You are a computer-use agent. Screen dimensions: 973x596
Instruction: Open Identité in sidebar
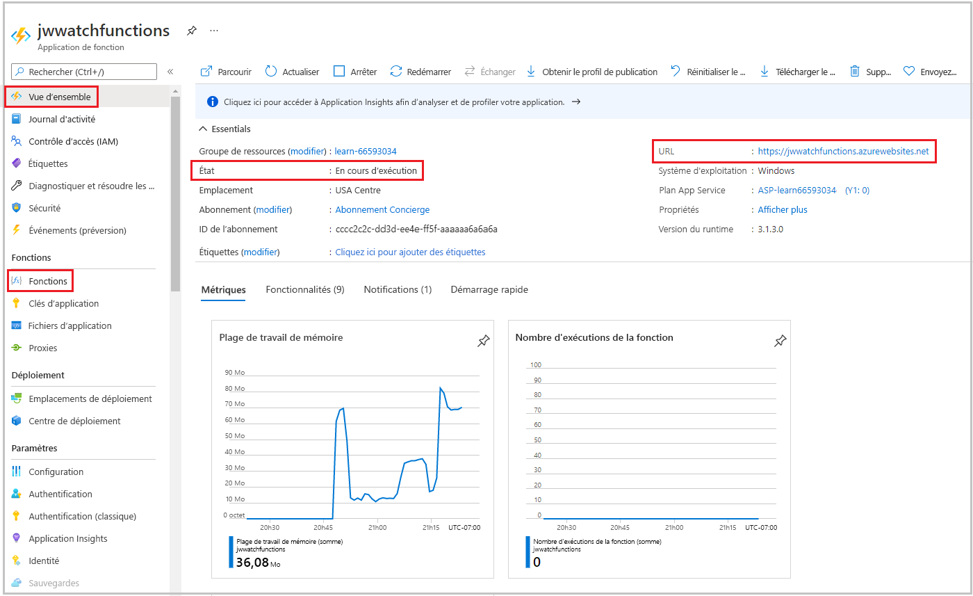coord(44,561)
